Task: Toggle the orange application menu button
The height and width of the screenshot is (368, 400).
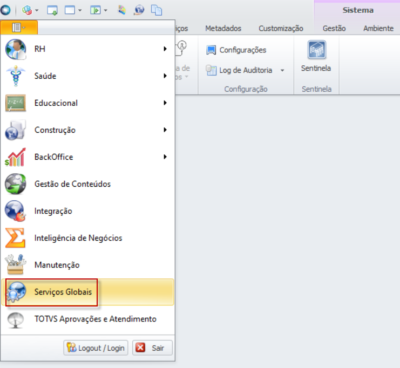Action: click(19, 27)
